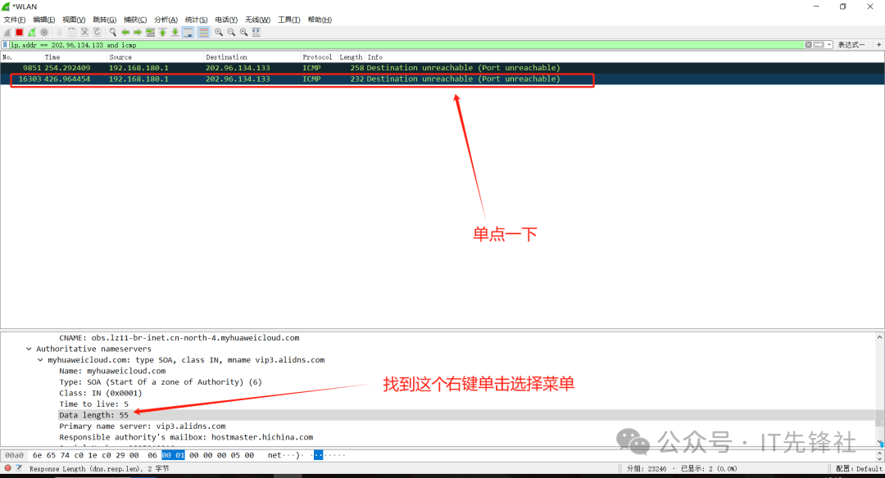Open the 分析(A) menu
The width and height of the screenshot is (885, 478).
(166, 20)
